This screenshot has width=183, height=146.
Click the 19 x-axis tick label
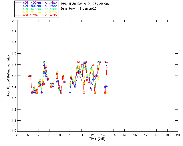pos(167,135)
